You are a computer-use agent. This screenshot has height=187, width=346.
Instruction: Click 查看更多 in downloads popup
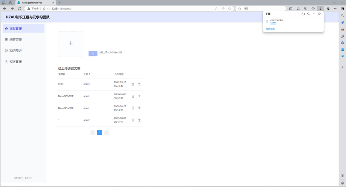pyautogui.click(x=271, y=29)
